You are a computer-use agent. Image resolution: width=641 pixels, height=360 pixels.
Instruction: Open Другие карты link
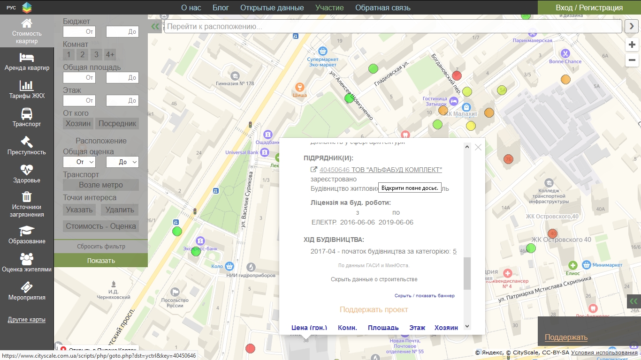pyautogui.click(x=27, y=320)
